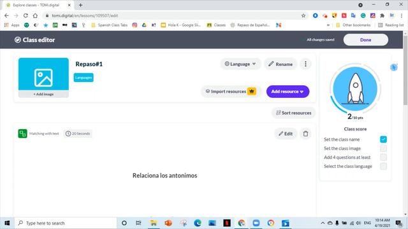
Task: Show hidden system tray icons
Action: (x=323, y=223)
